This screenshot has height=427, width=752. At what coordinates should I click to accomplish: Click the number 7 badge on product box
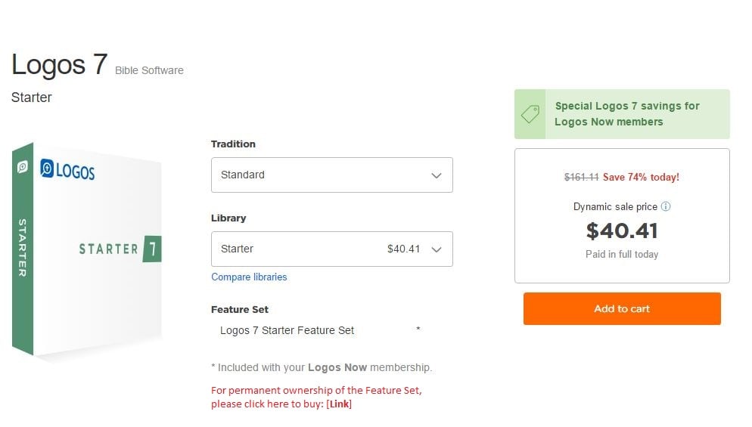click(x=151, y=249)
